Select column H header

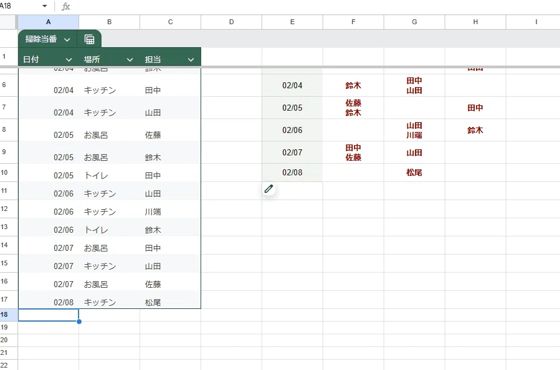click(475, 22)
